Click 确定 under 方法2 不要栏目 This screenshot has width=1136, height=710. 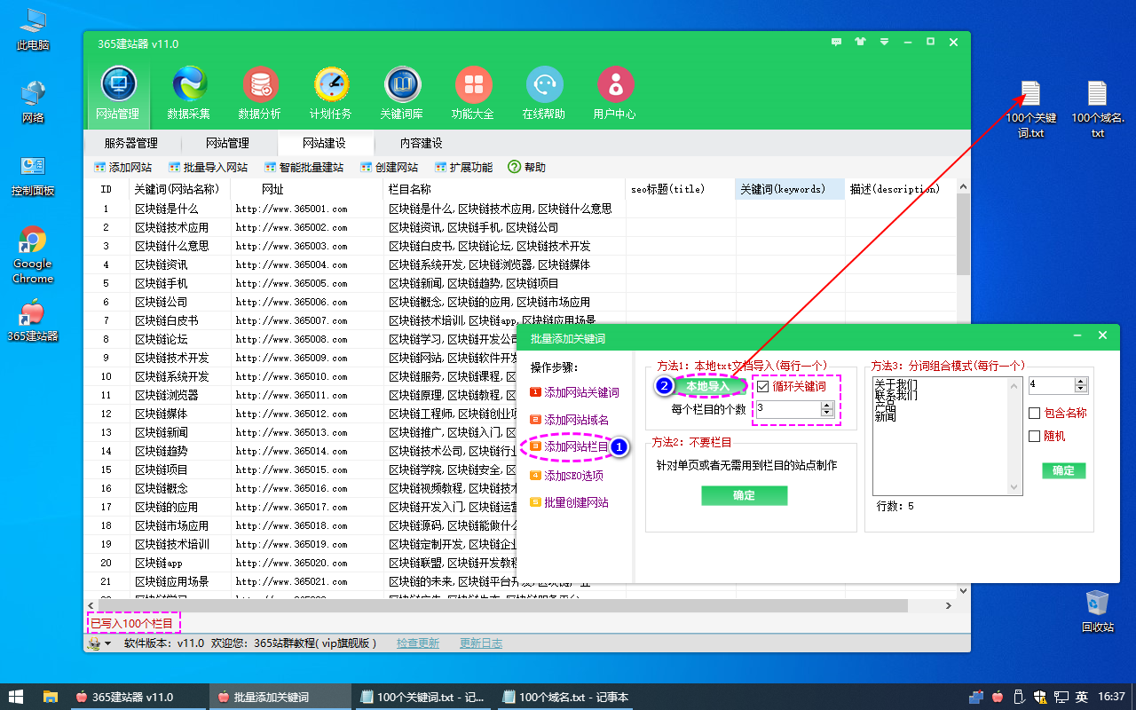pyautogui.click(x=744, y=496)
